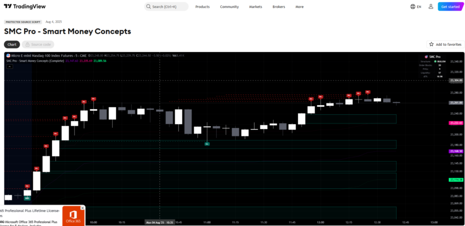Click the SMC Pro dashboard icon
Viewport: 465px width, 226px height.
tap(426, 57)
